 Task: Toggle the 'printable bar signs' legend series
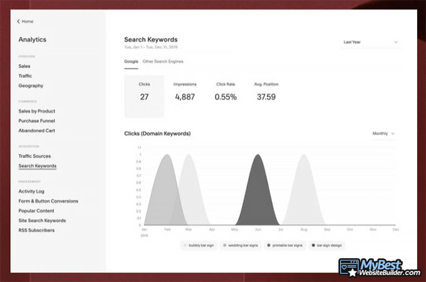[284, 246]
